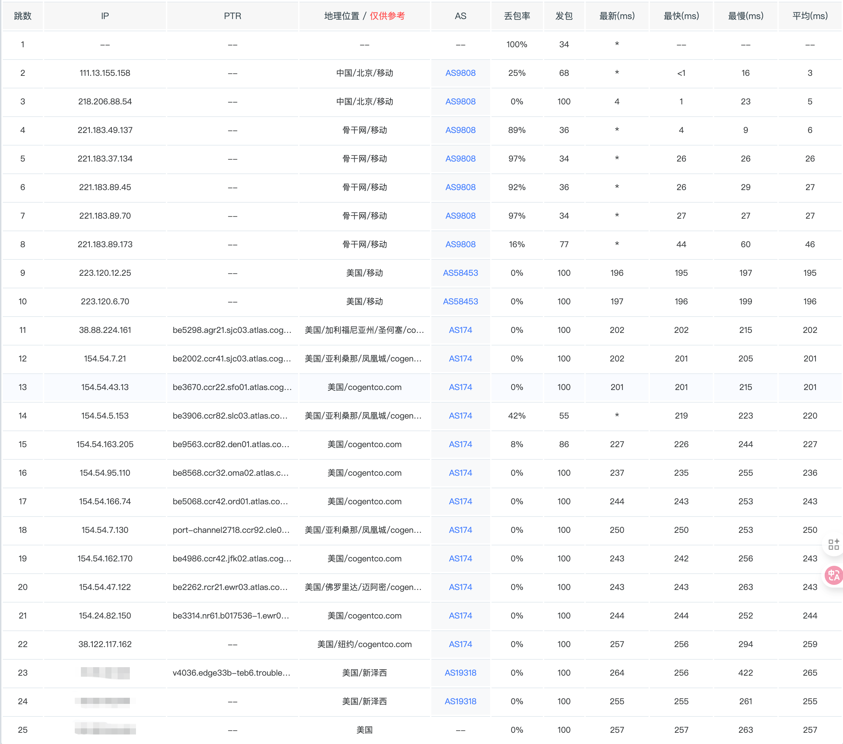Click AS19318 link in hop 24 row
This screenshot has height=744, width=843.
click(x=460, y=701)
